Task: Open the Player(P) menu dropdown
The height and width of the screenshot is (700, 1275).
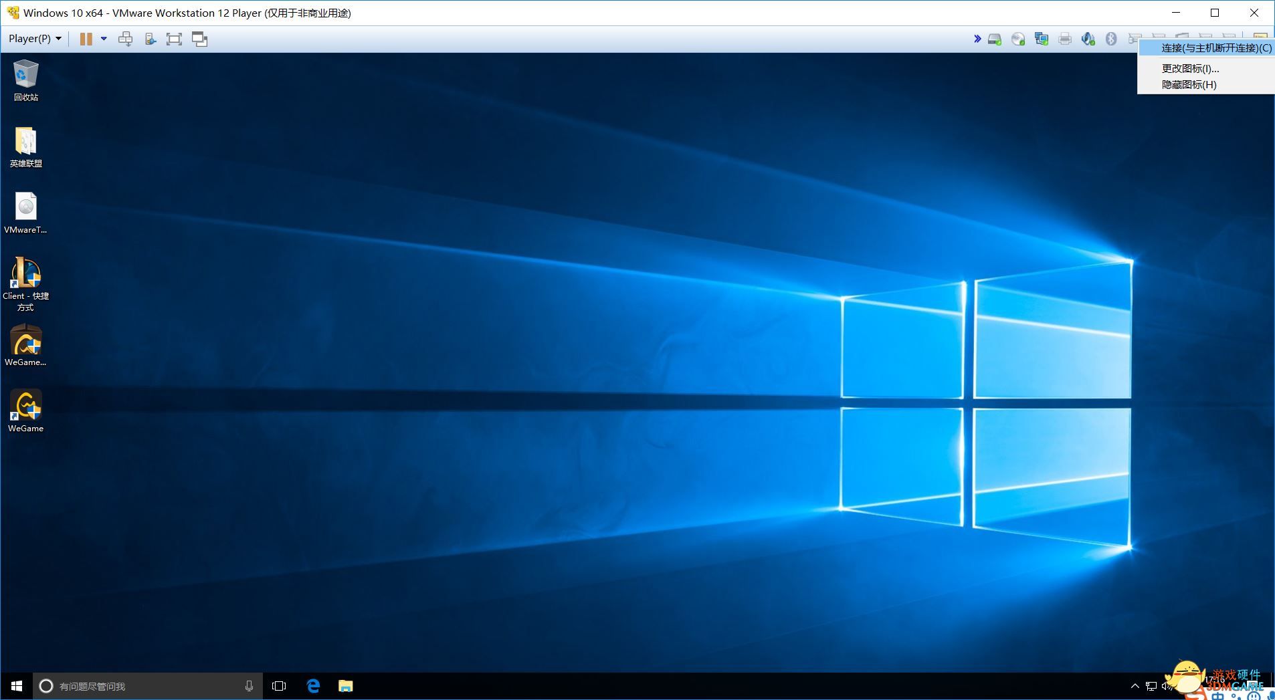Action: pyautogui.click(x=35, y=39)
